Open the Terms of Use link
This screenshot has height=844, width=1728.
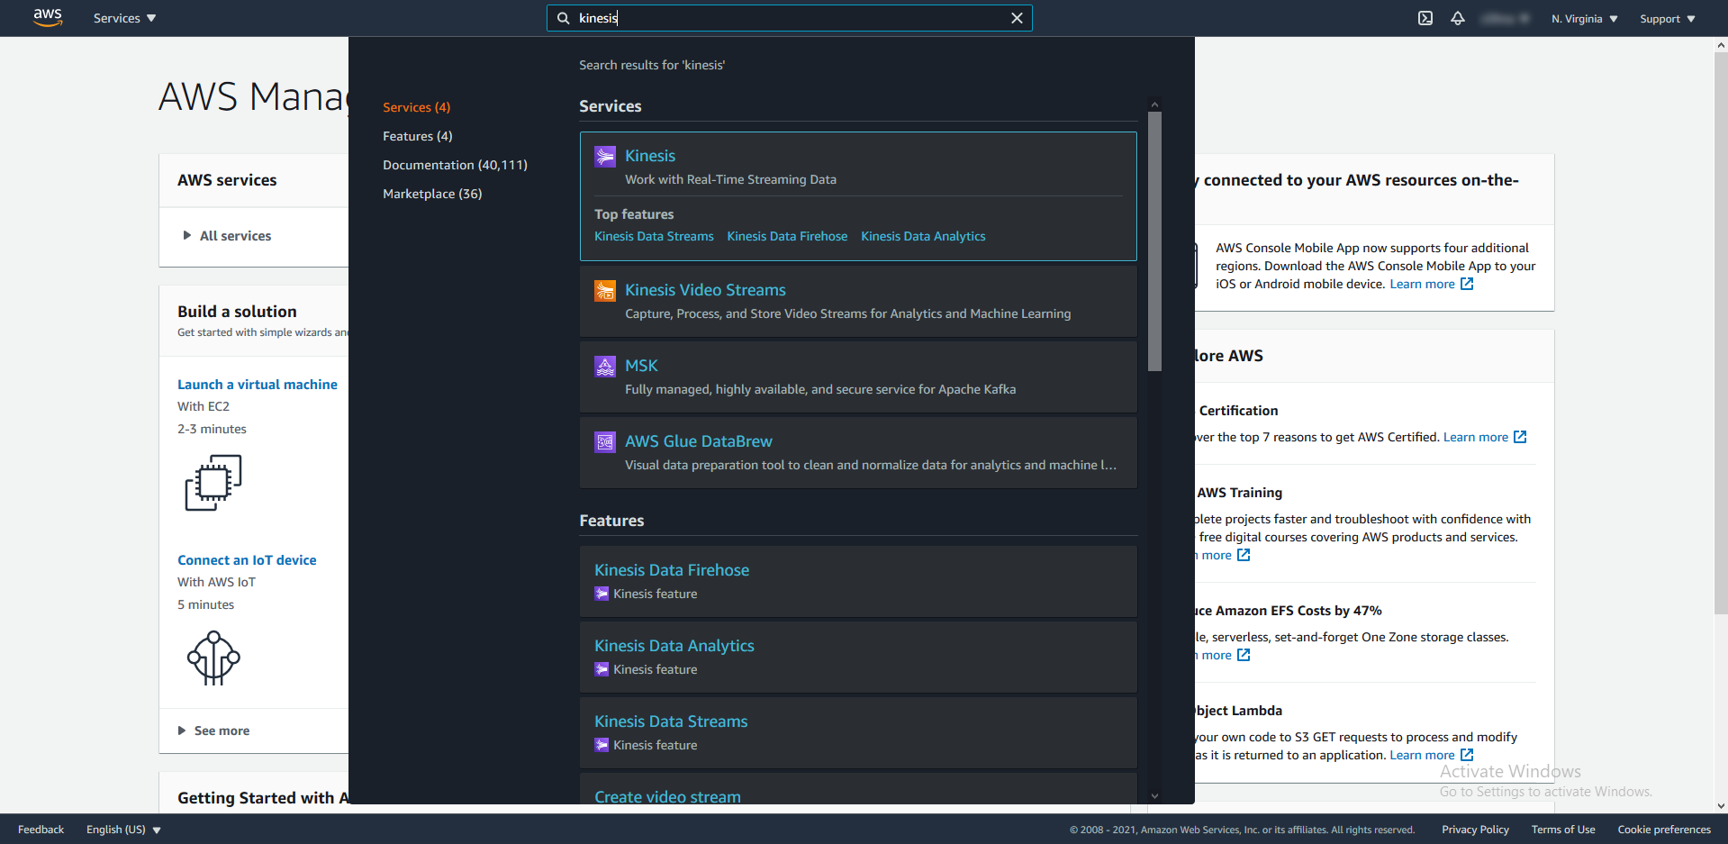(1563, 830)
